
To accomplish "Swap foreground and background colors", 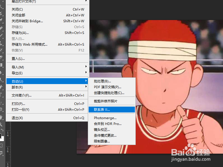I will pos(2,130).
